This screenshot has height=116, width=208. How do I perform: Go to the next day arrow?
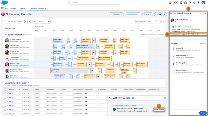(29, 22)
